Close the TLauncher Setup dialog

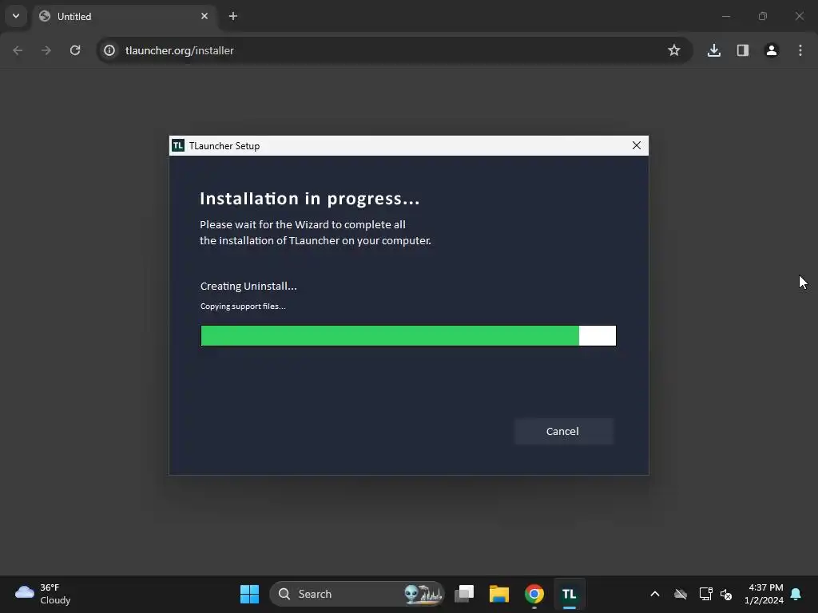pyautogui.click(x=637, y=145)
